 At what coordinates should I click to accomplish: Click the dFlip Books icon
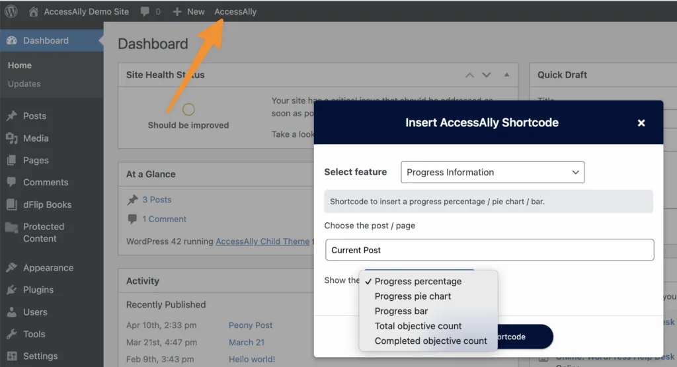[x=12, y=204]
